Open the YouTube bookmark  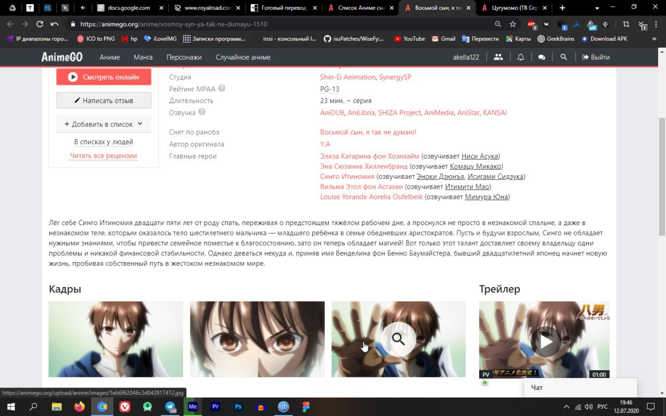[x=409, y=38]
